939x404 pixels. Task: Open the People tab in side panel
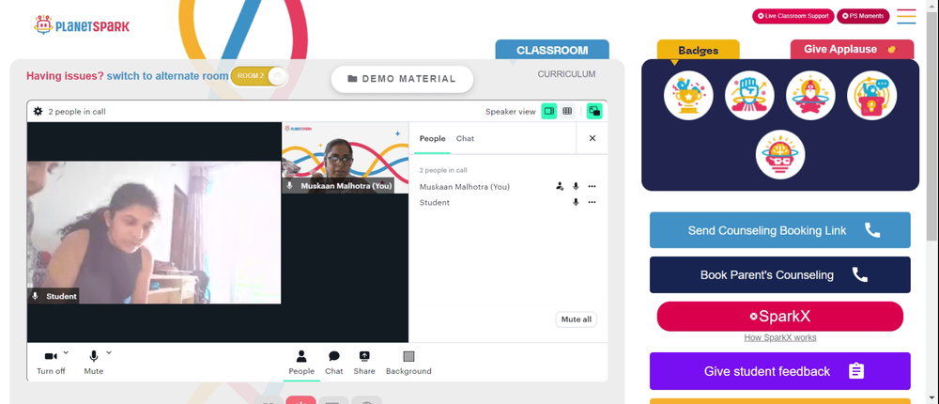[432, 138]
